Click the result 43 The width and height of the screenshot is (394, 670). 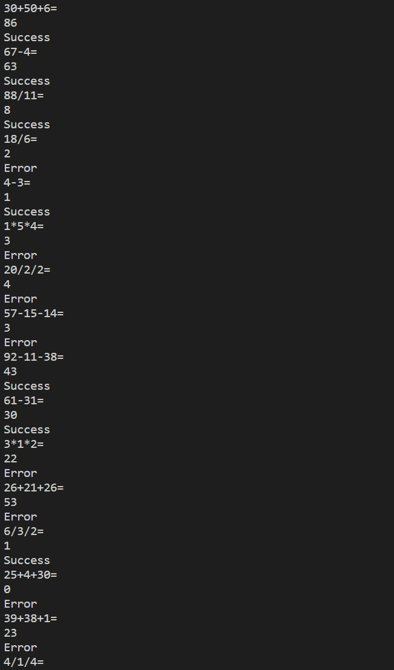click(10, 372)
